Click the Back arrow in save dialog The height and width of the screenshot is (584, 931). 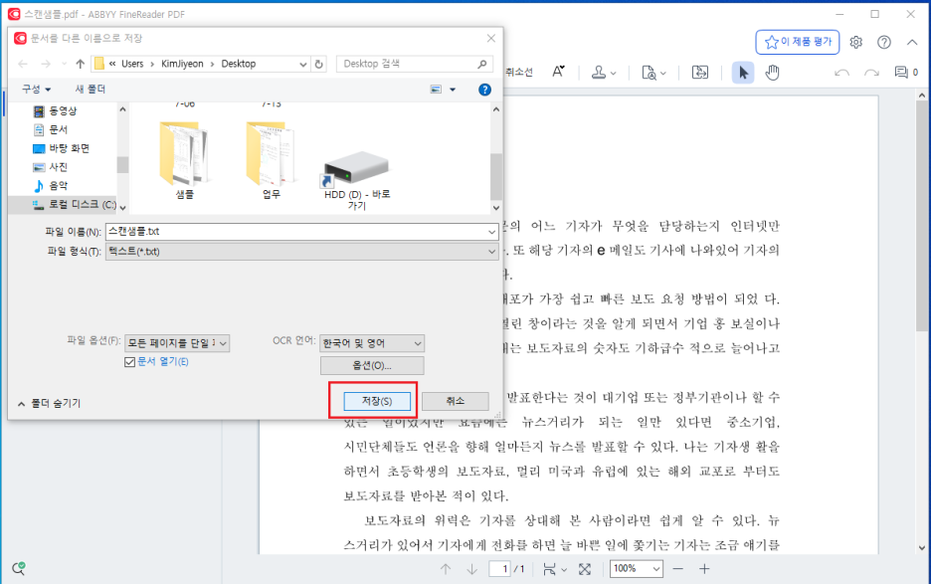coord(23,64)
